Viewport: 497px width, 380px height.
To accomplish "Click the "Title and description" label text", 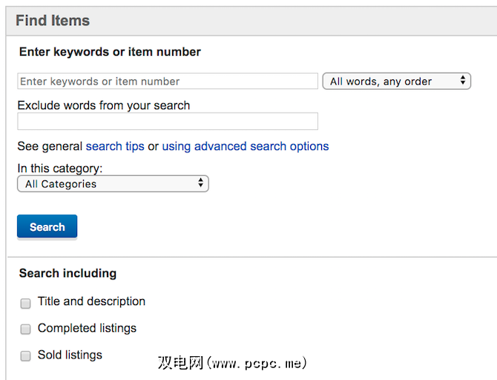I will pos(91,301).
